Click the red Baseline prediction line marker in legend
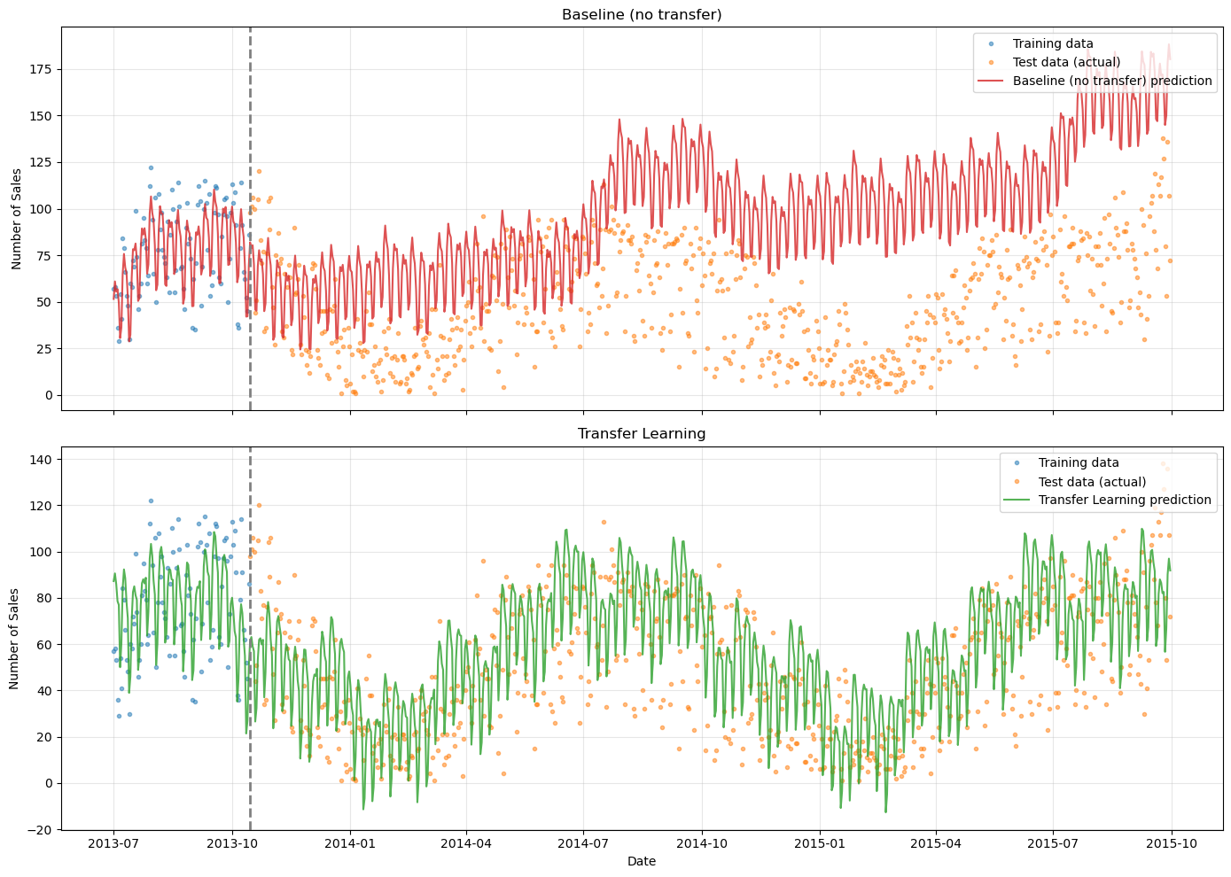Screen dimensions: 1231x877 (991, 81)
